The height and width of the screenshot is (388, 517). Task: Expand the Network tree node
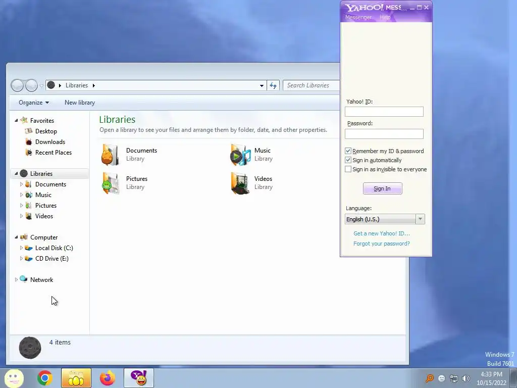pos(16,279)
